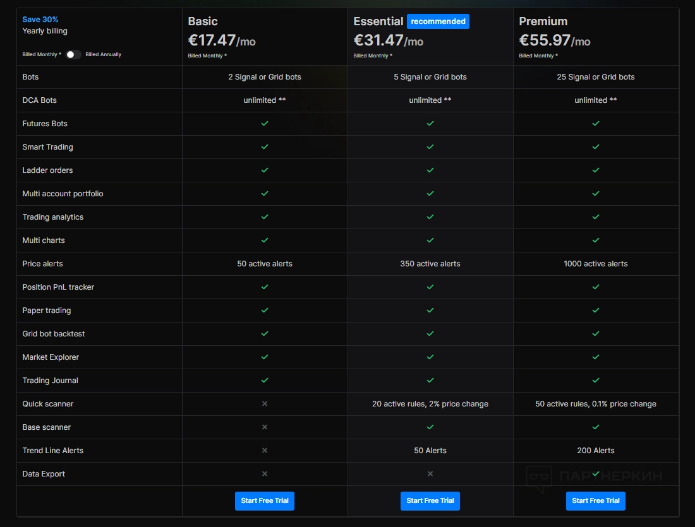Click the Essential checkmark for Smart Trading

(x=430, y=147)
